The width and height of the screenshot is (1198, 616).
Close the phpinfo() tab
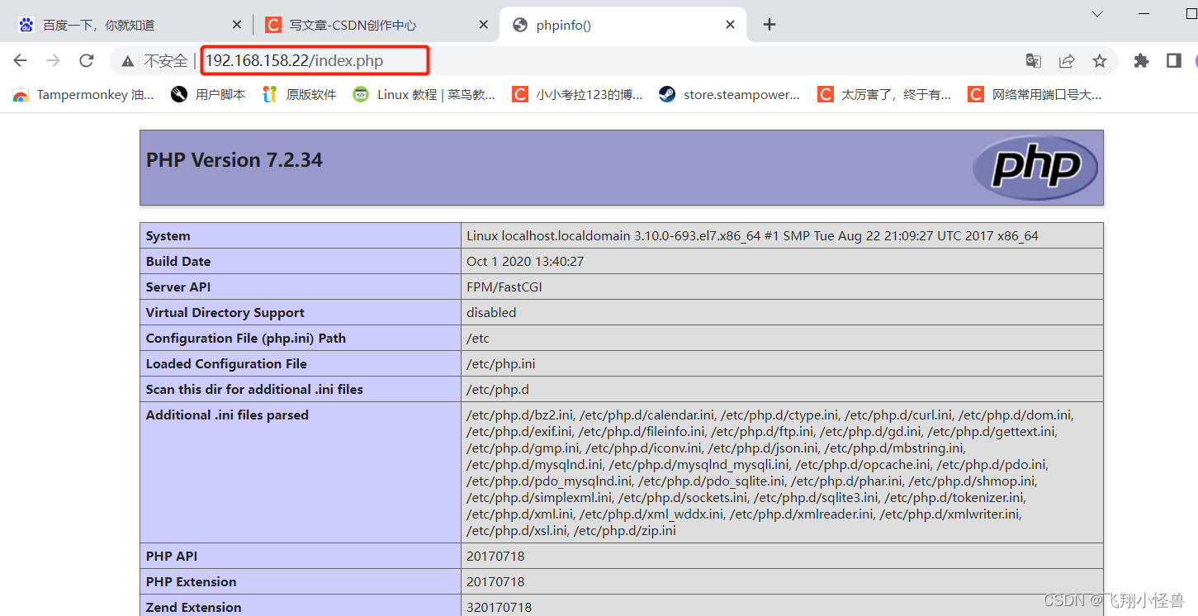(x=730, y=24)
